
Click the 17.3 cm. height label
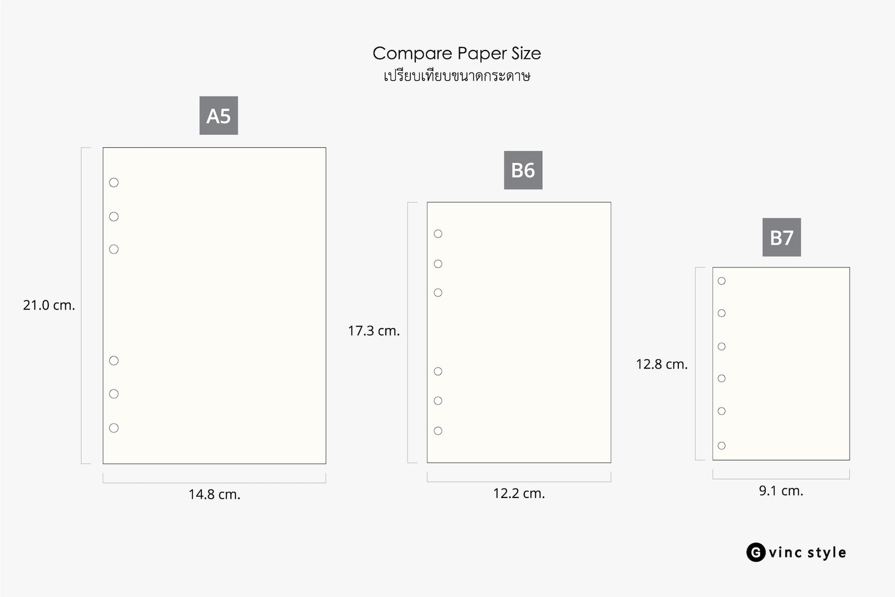[374, 331]
